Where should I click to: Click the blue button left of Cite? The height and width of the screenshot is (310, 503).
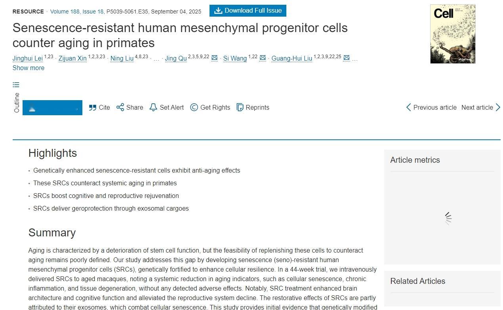coord(52,108)
